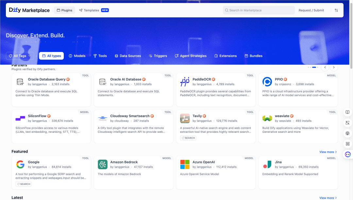Open View more for Featured section
Image resolution: width=353 pixels, height=200 pixels.
[x=328, y=152]
